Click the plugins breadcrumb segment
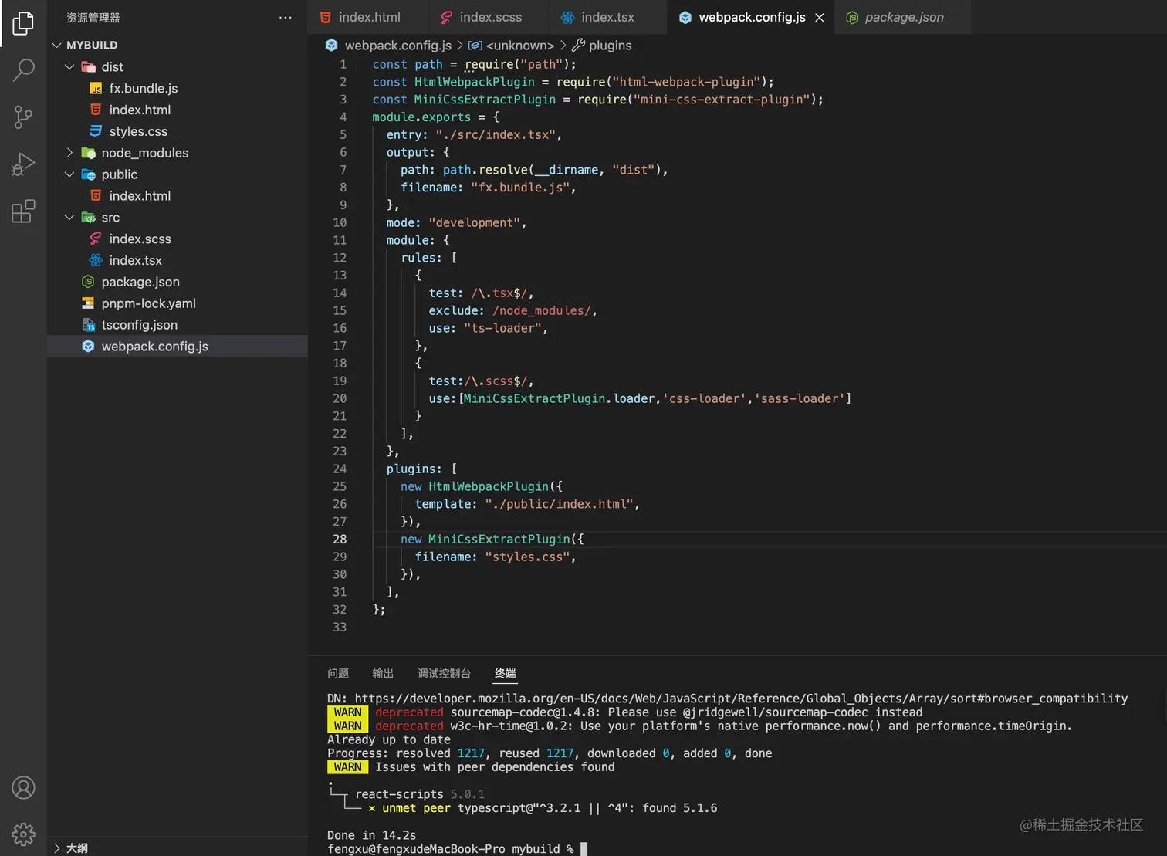This screenshot has height=856, width=1167. 610,46
